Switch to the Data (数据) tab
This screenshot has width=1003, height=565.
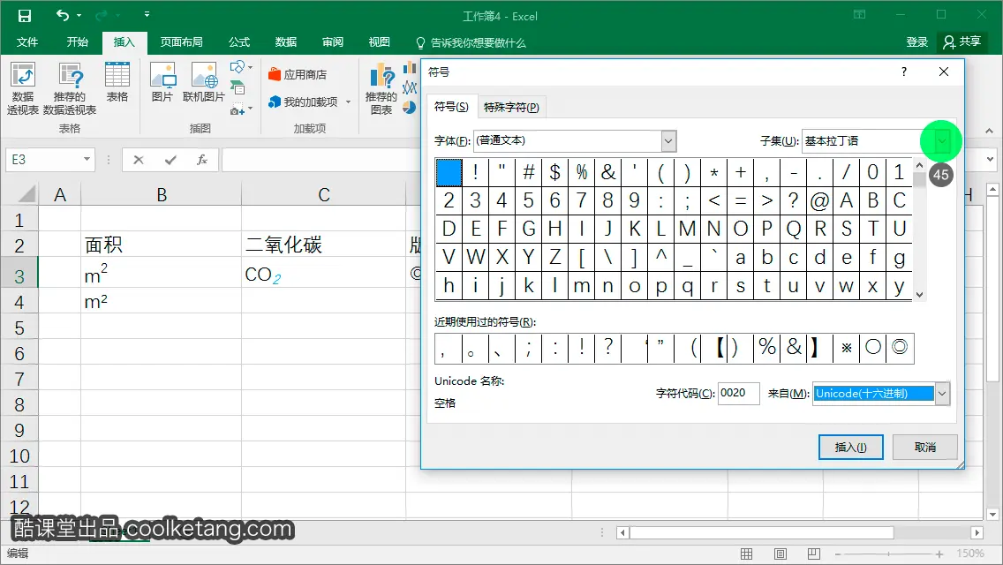coord(286,42)
